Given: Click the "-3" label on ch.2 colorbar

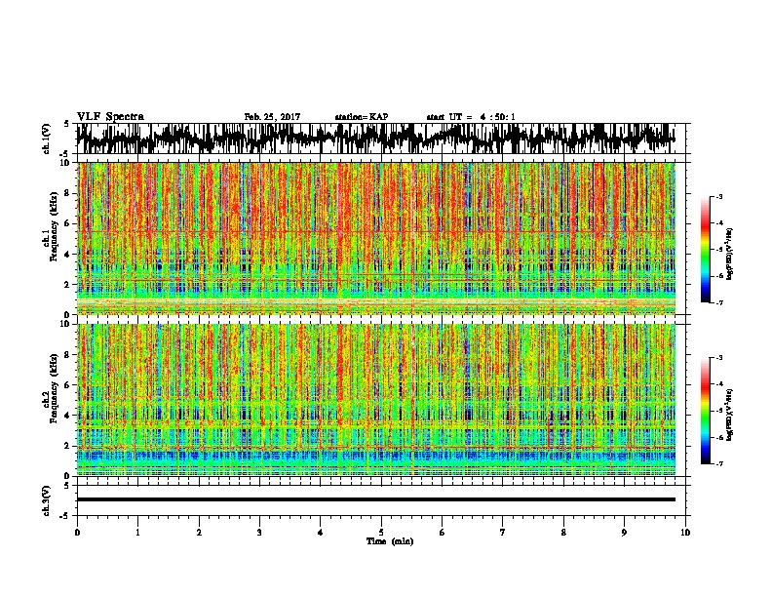Looking at the screenshot, I should (719, 358).
